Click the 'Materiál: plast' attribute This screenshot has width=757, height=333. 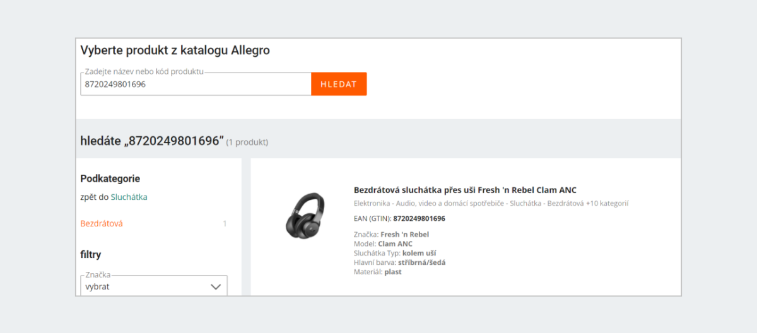tap(377, 272)
